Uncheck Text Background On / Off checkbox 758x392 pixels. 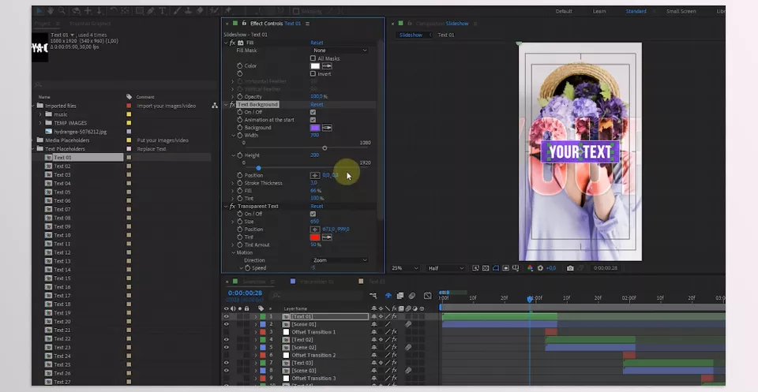[x=313, y=112]
